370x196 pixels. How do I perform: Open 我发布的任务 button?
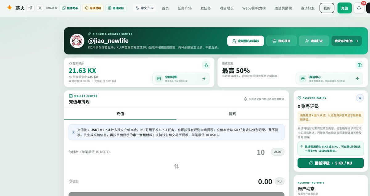tap(347, 41)
